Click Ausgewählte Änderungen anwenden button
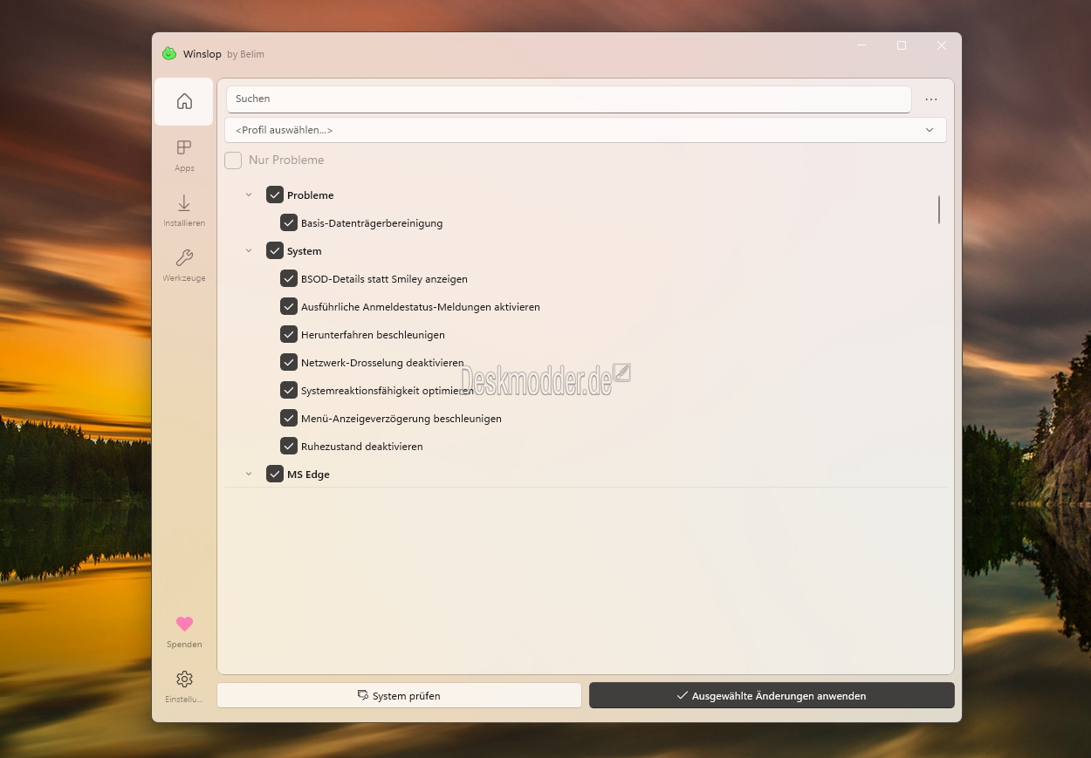This screenshot has width=1091, height=758. pos(772,696)
